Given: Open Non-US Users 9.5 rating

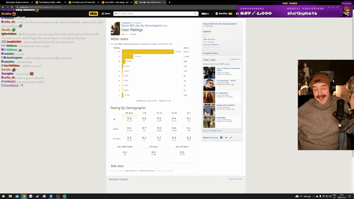Looking at the screenshot, I should click(x=182, y=153).
